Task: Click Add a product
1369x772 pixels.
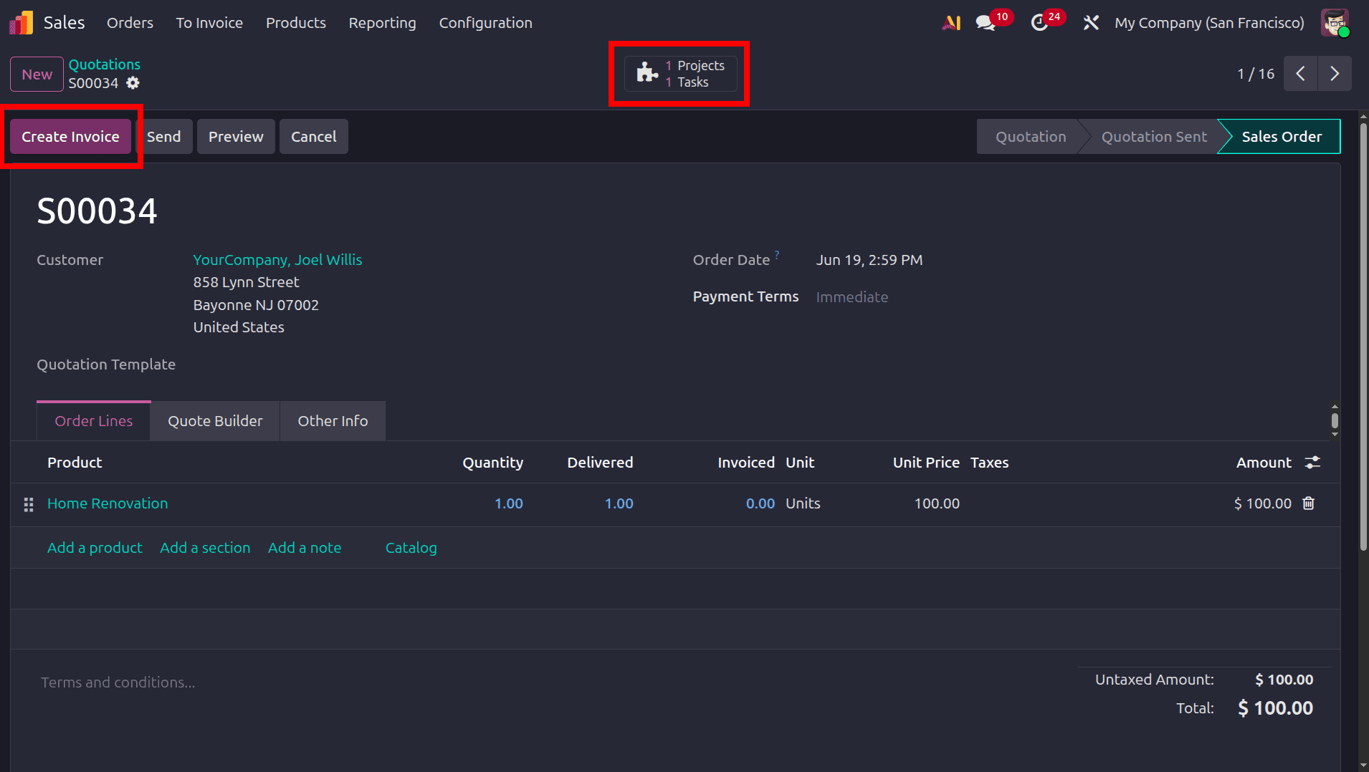Action: [95, 548]
